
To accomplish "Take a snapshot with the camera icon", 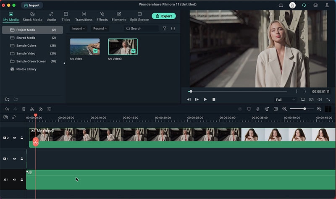I will click(x=311, y=99).
